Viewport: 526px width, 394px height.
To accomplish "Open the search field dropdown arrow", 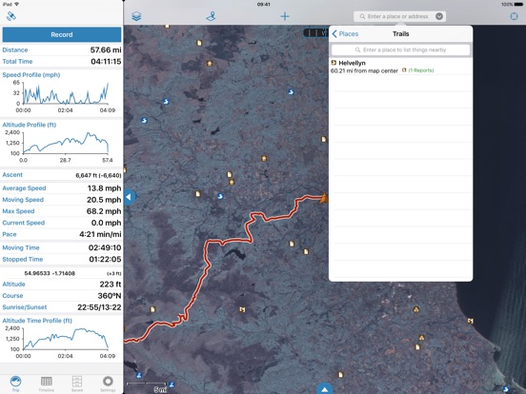I will tap(438, 16).
